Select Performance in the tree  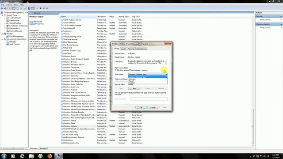(15, 28)
